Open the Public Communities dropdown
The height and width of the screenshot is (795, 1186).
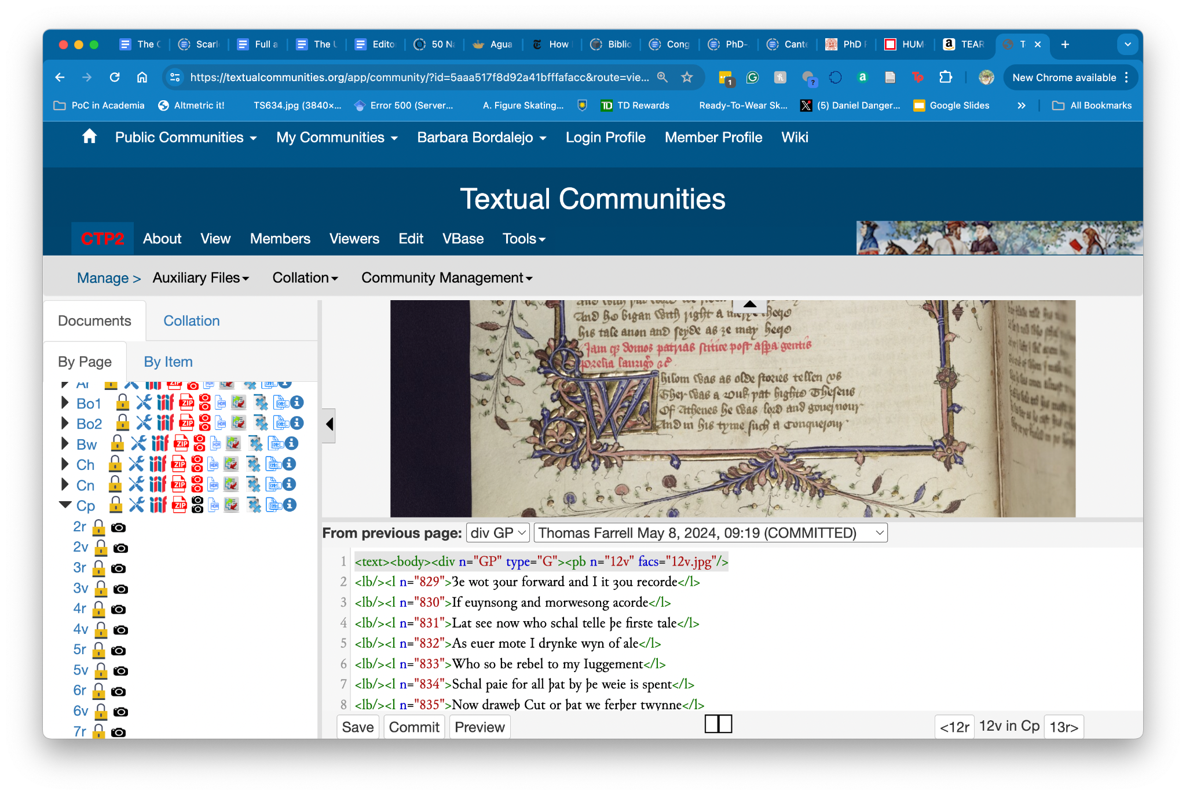click(186, 137)
